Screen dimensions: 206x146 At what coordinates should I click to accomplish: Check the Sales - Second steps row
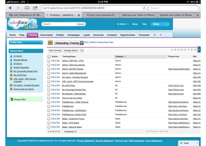click(49, 127)
